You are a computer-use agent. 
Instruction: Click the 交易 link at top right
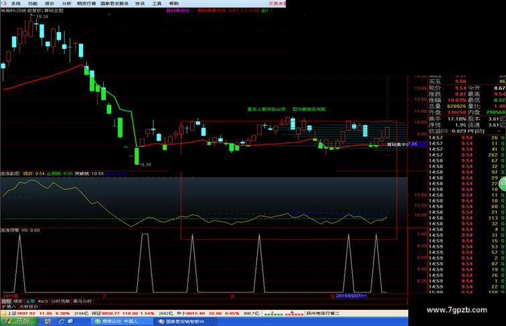(277, 3)
